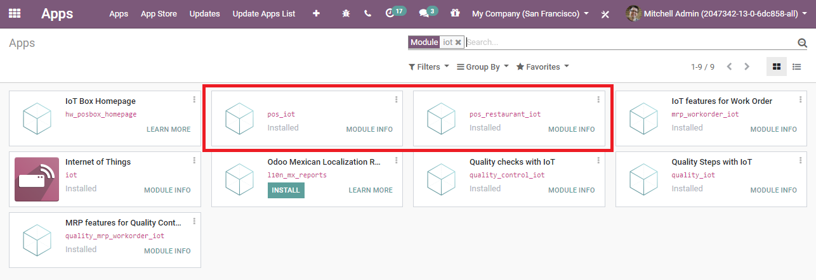Go to next page of apps
Viewport: 816px width, 280px height.
coord(747,67)
